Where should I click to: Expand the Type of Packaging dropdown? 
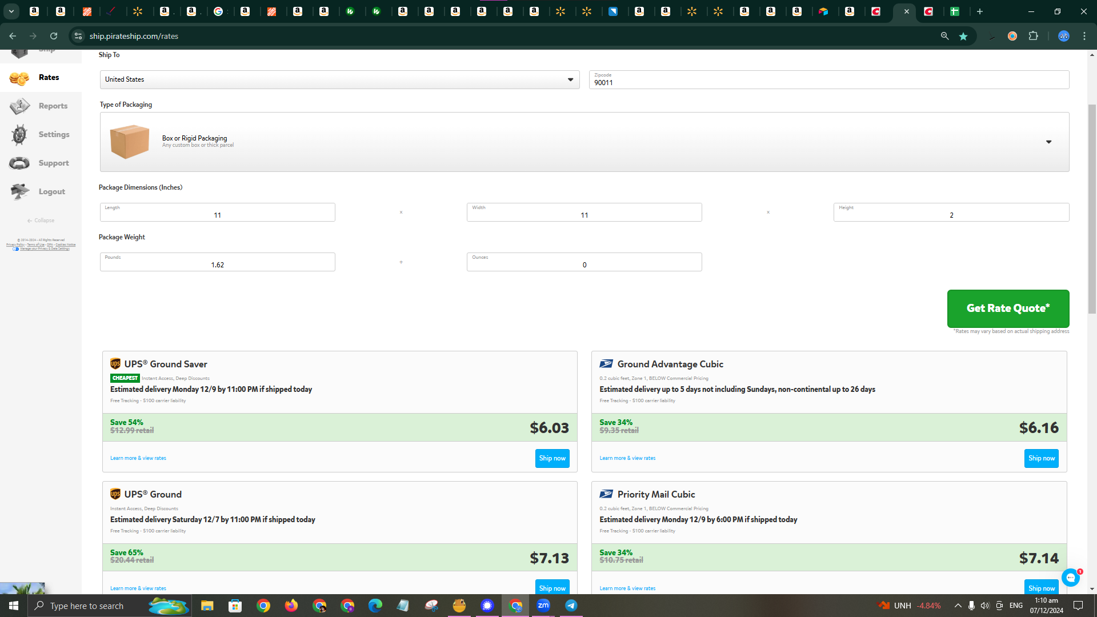584,142
